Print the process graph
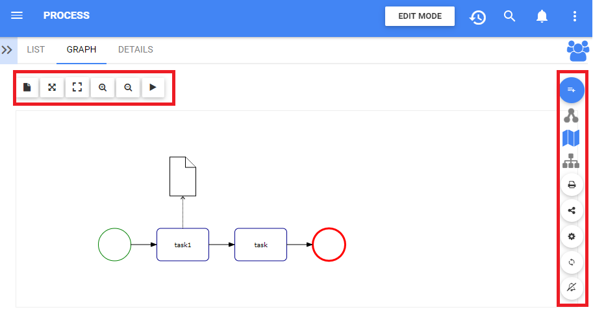Screen dimensions: 593x314 [x=572, y=185]
